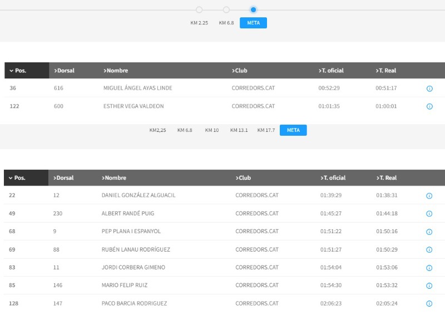Open info icon for Rubén Lanau Rodríguez
The height and width of the screenshot is (320, 445).
point(429,250)
